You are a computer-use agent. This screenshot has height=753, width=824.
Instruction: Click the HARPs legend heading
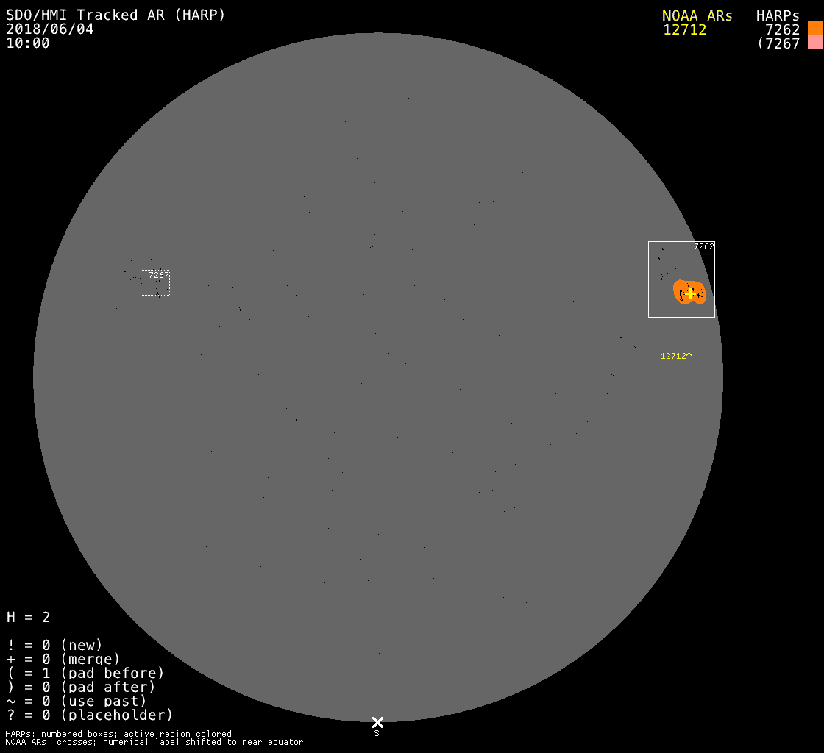coord(778,15)
